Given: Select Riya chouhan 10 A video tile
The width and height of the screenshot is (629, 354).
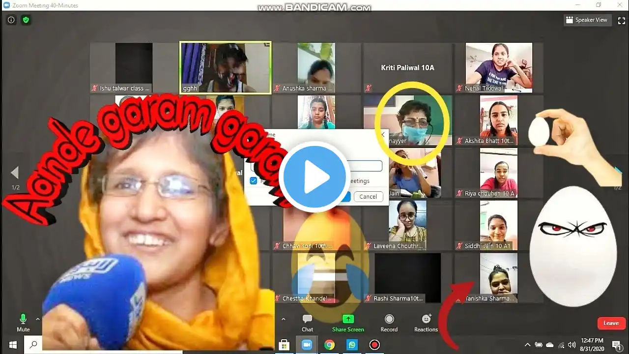Looking at the screenshot, I should click(x=499, y=173).
